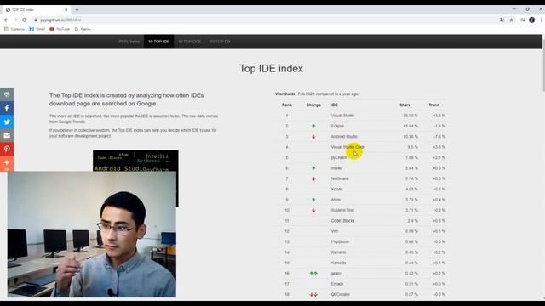Share page by email via sidebar icon

point(7,135)
